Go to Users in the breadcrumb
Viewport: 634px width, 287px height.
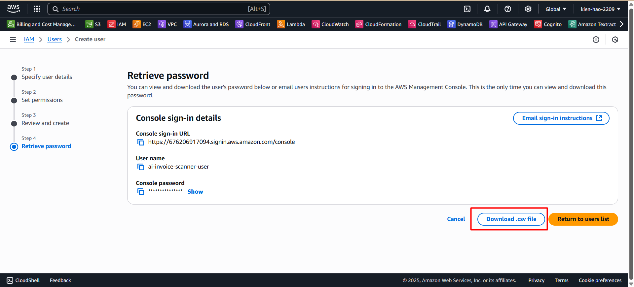pyautogui.click(x=55, y=39)
